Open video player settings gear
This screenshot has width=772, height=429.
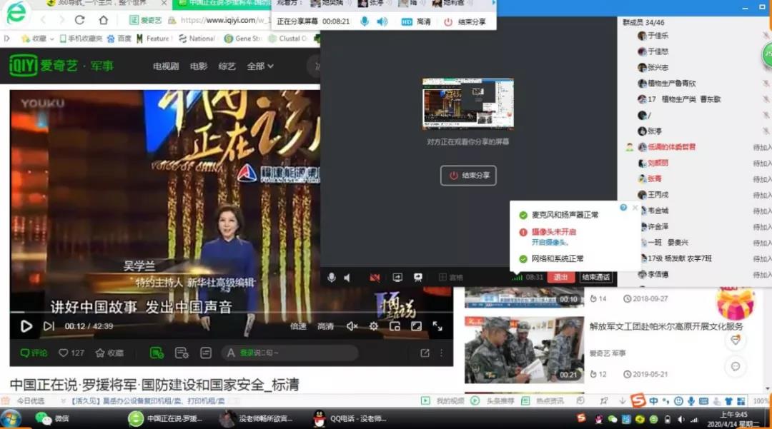click(373, 326)
